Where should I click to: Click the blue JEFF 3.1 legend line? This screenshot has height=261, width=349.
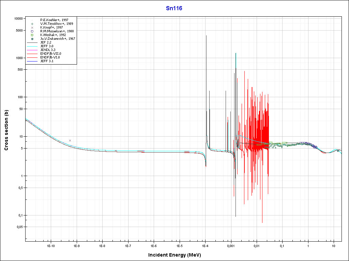coord(32,61)
